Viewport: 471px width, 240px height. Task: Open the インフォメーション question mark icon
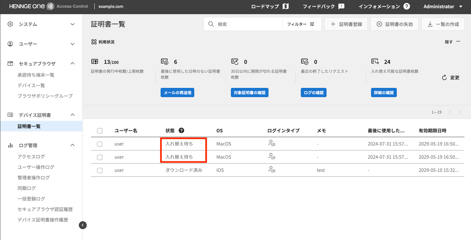[x=407, y=7]
